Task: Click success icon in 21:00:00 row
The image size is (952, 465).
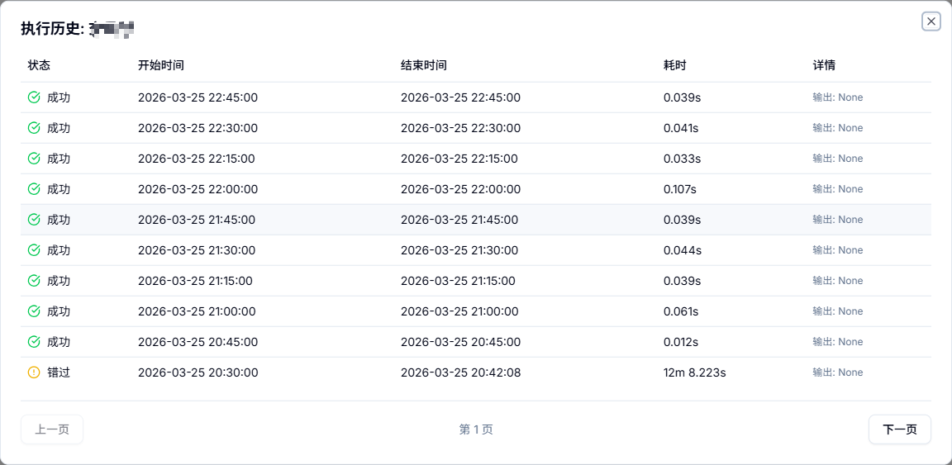Action: point(34,311)
